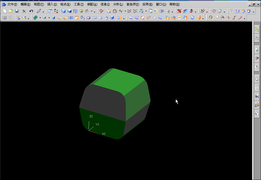Create a new file with the New icon
This screenshot has width=261, height=180.
coord(4,11)
